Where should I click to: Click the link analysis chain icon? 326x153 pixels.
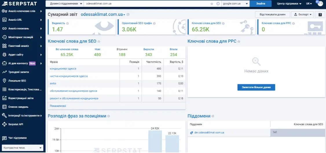[4, 29]
